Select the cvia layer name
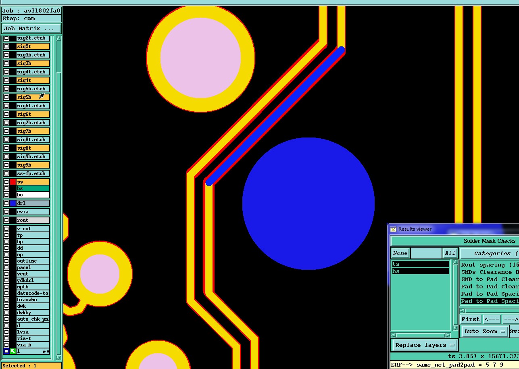Screen dimensions: 519x369 tap(33, 212)
